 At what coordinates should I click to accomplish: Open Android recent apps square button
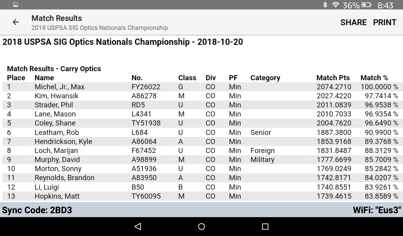click(x=265, y=227)
